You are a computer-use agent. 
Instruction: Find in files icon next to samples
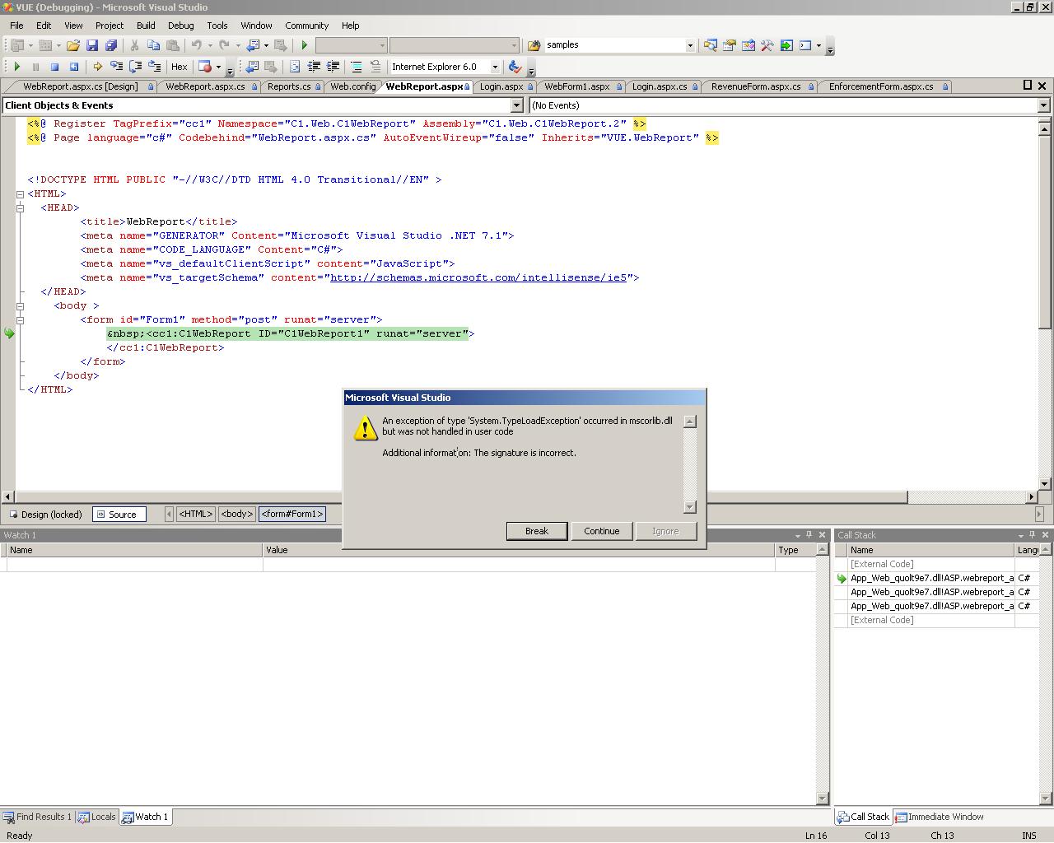pos(534,45)
